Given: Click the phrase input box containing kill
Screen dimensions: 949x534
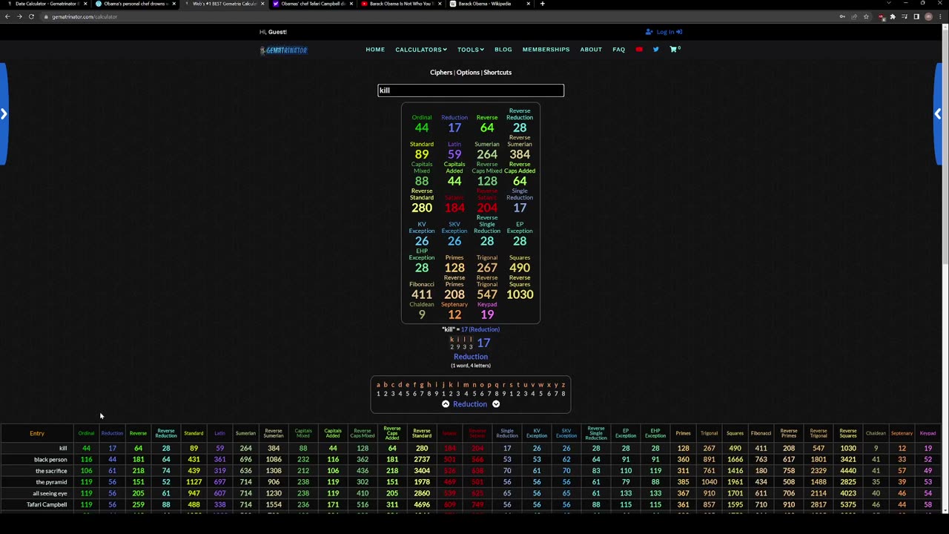Looking at the screenshot, I should coord(471,90).
